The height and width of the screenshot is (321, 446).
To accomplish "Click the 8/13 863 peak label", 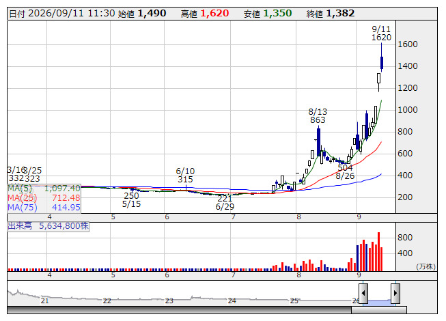I will coord(318,115).
